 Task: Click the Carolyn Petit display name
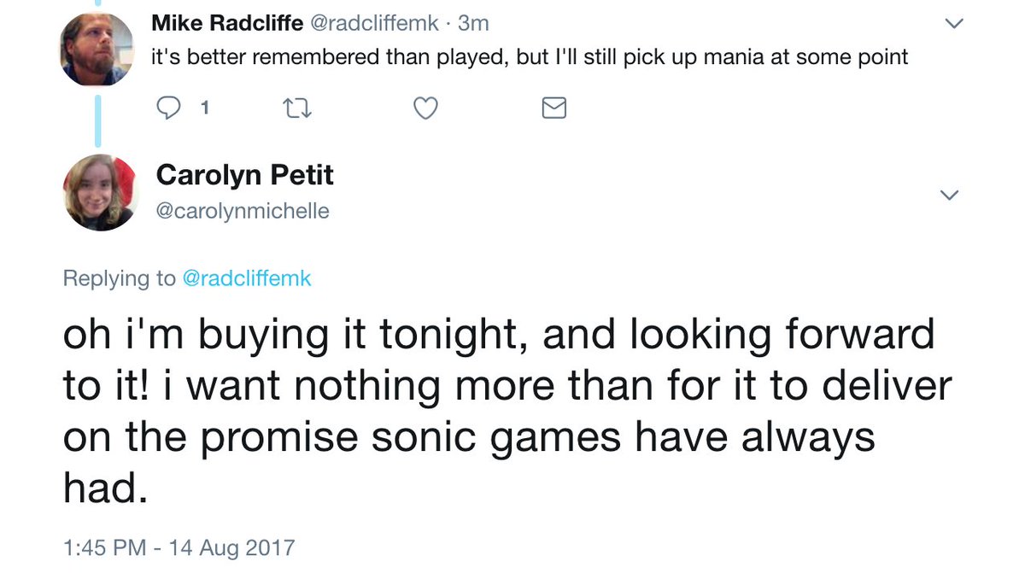pyautogui.click(x=244, y=175)
